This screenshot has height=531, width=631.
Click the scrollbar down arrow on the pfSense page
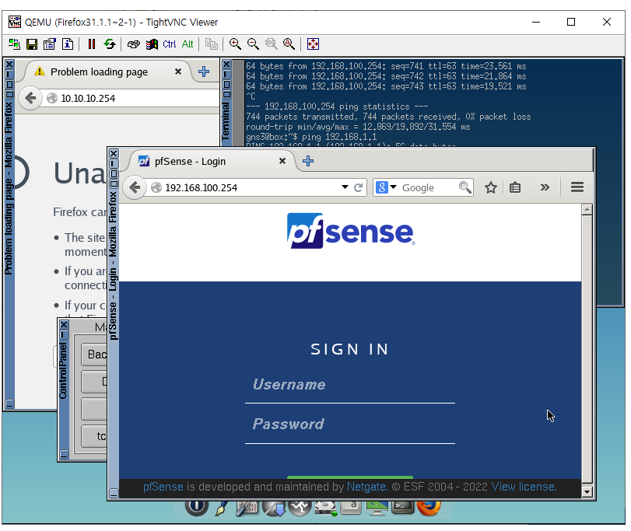pos(587,491)
